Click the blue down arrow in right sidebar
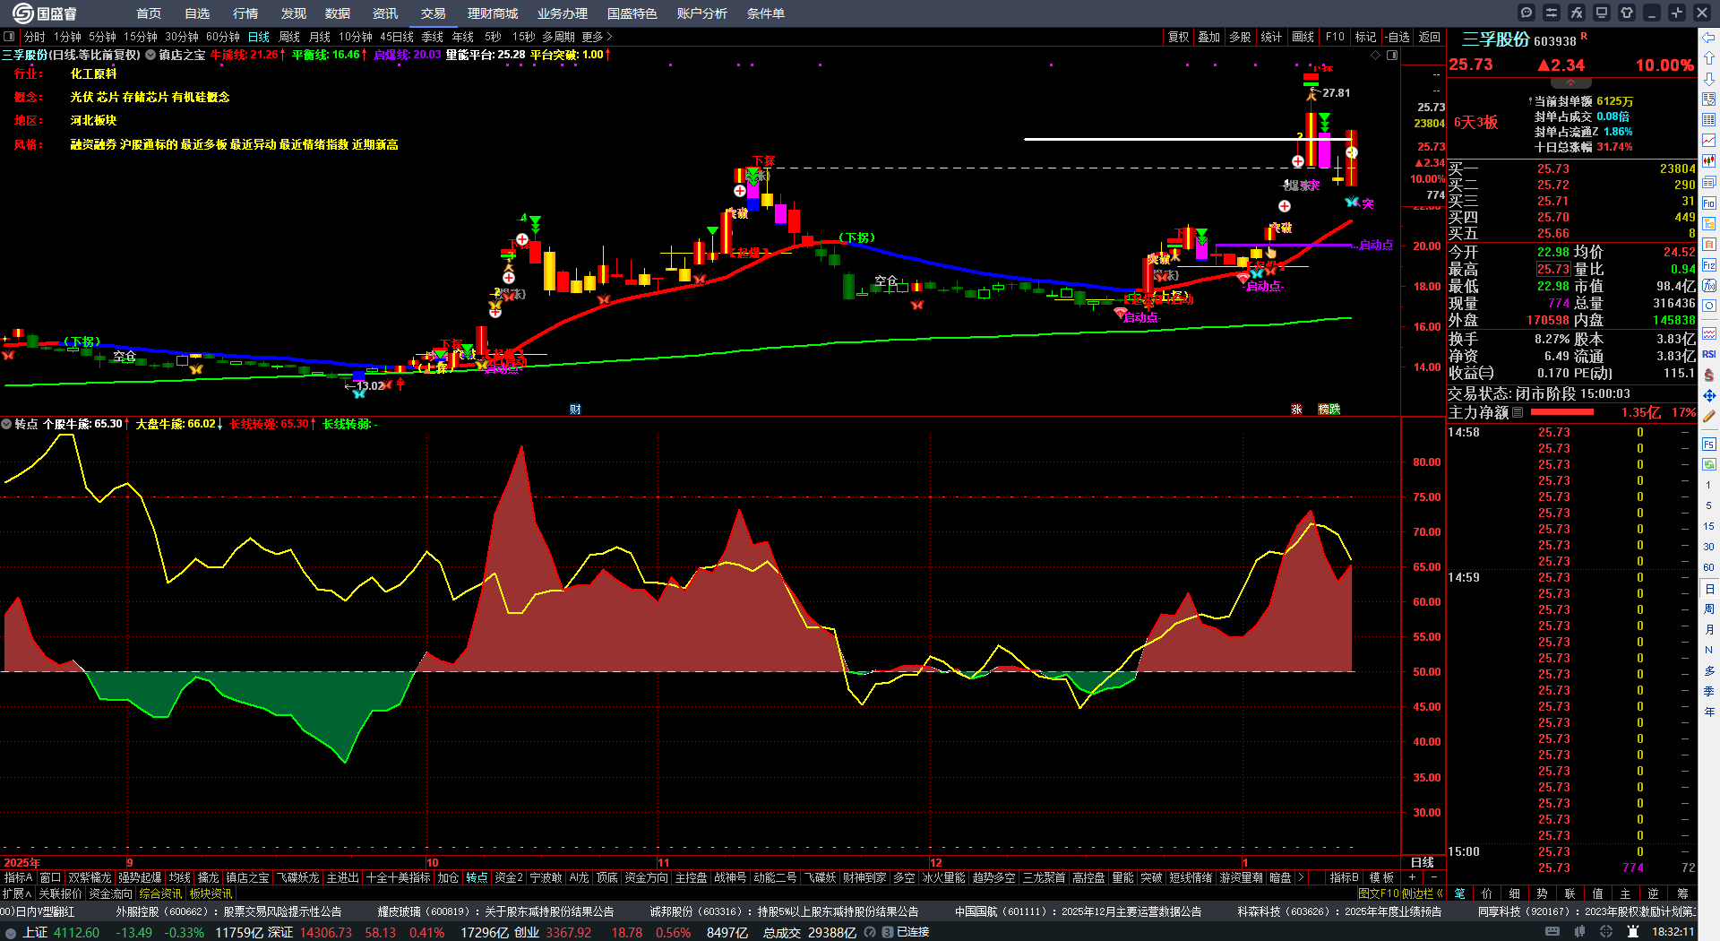1720x941 pixels. (x=1709, y=79)
